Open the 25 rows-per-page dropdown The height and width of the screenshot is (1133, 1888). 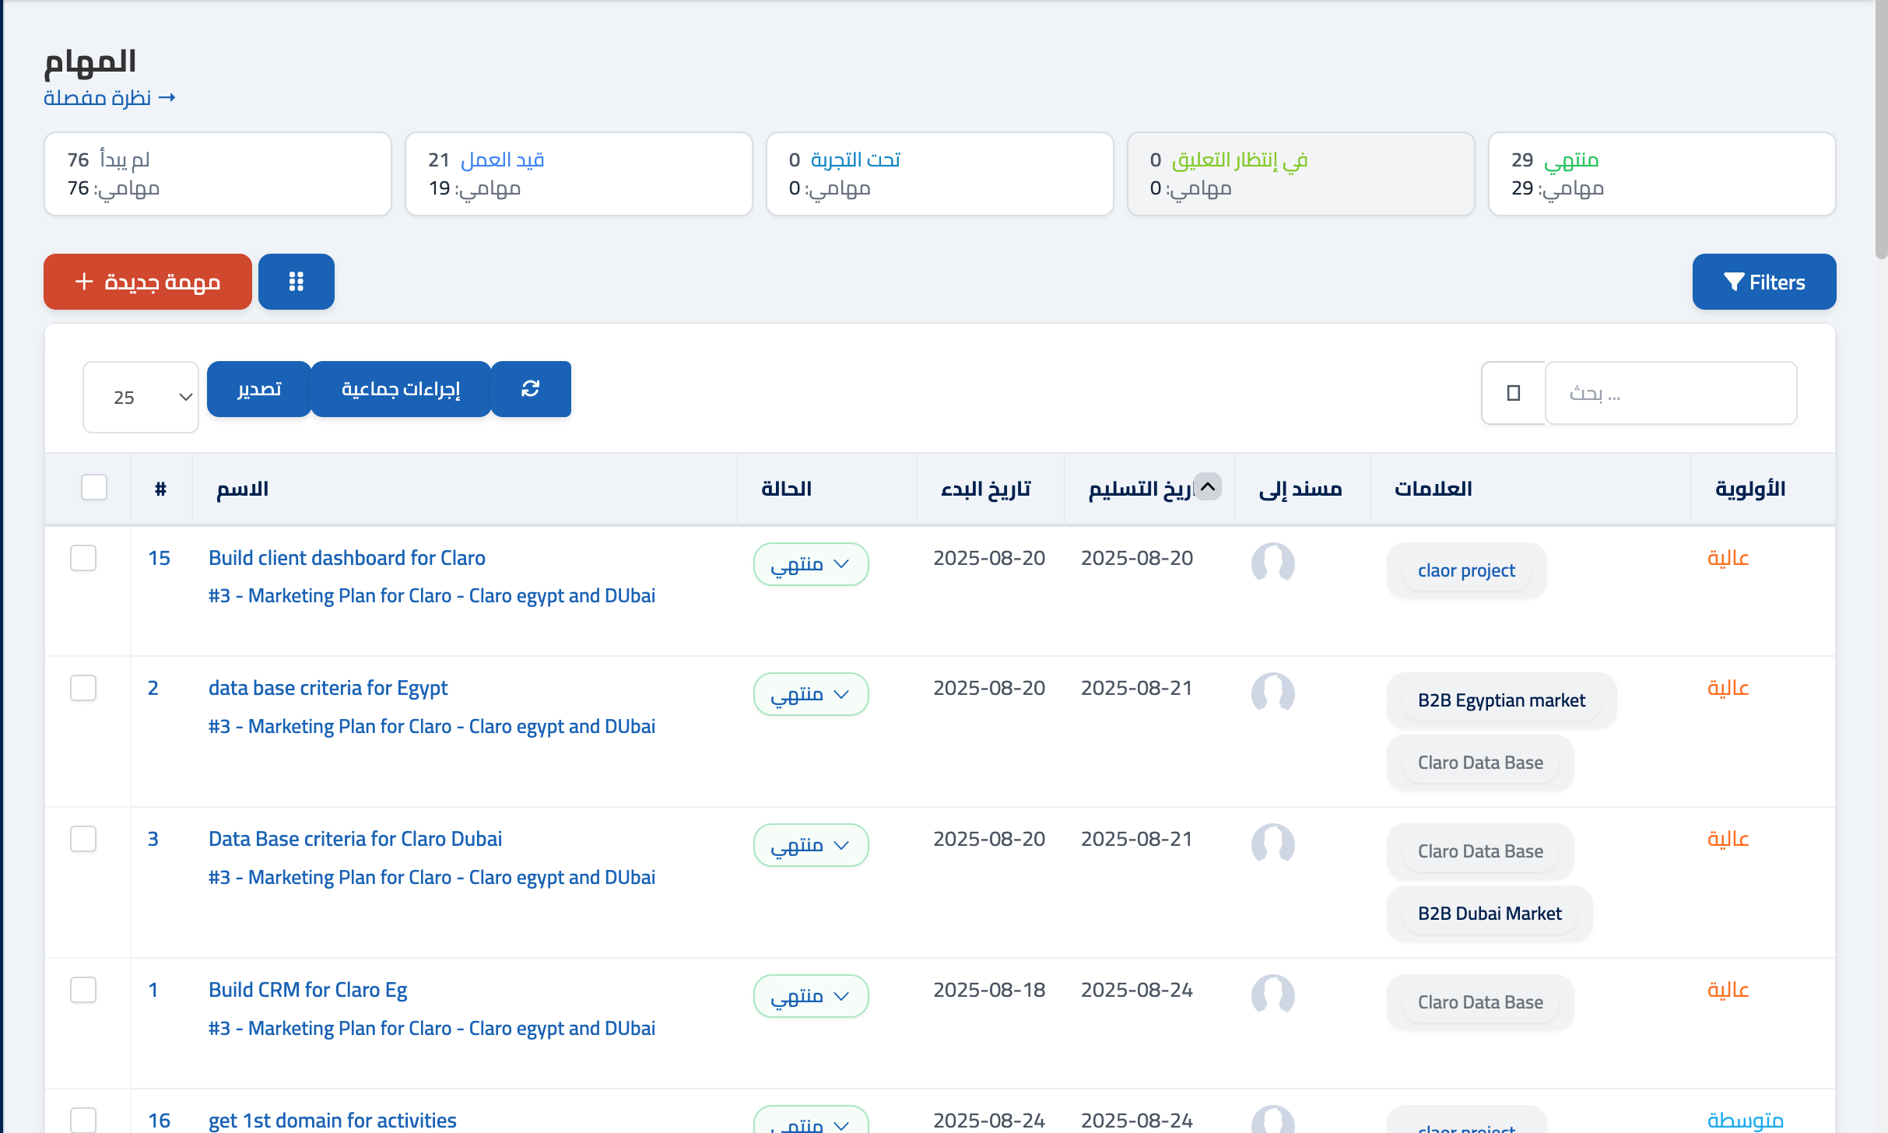[x=141, y=397]
